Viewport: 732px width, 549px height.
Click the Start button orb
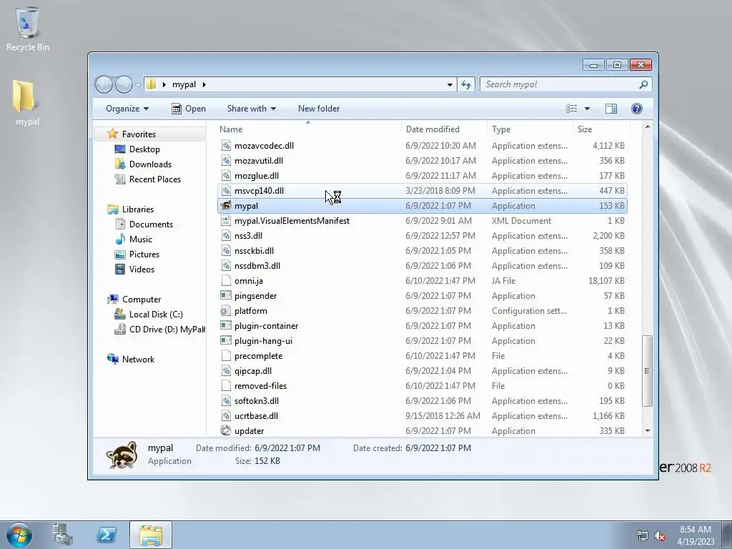click(19, 535)
